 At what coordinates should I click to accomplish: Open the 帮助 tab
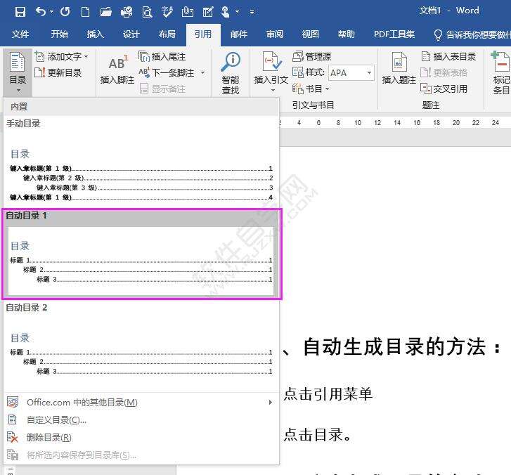pyautogui.click(x=346, y=34)
